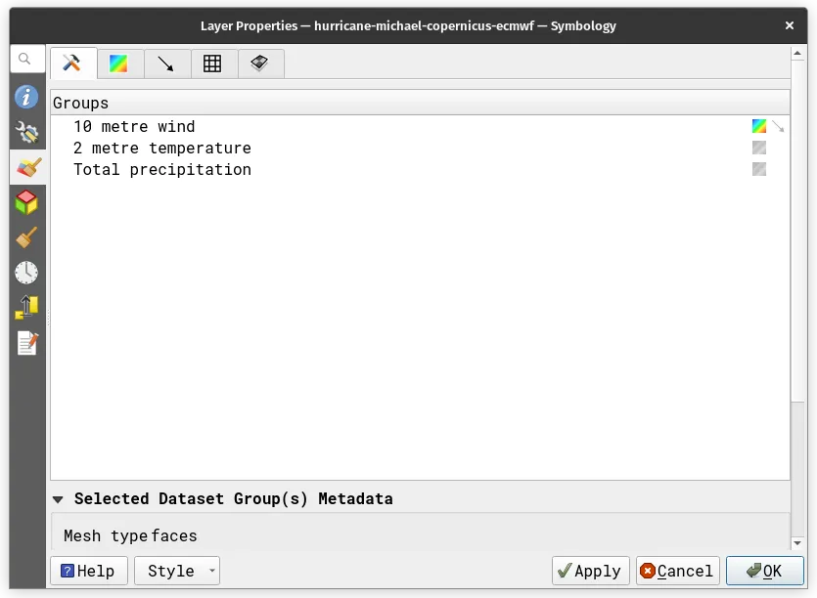Image resolution: width=817 pixels, height=598 pixels.
Task: Switch to the Vectors arrow tab
Action: [x=165, y=64]
